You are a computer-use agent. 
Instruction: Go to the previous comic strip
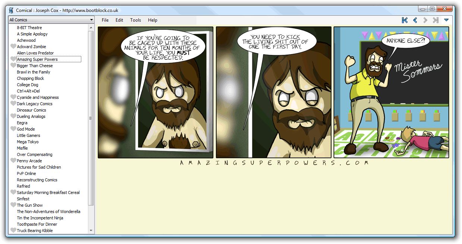pos(415,20)
